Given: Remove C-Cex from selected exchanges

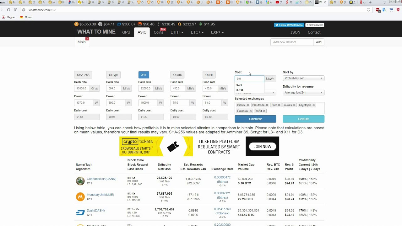Looking at the screenshot, I should click(294, 105).
